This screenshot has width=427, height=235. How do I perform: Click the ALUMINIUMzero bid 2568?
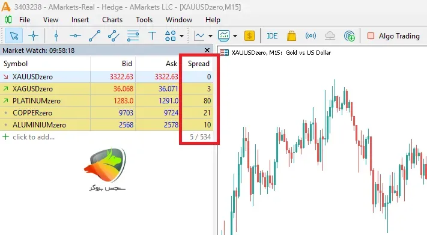point(126,125)
